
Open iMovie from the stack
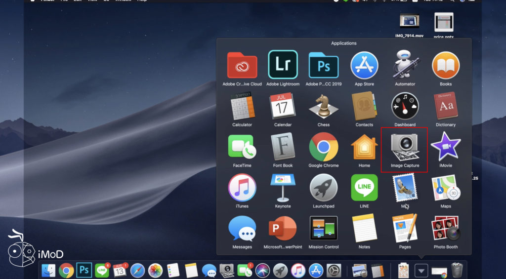[x=445, y=147]
